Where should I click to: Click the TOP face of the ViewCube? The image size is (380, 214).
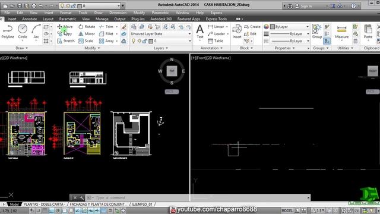click(172, 71)
